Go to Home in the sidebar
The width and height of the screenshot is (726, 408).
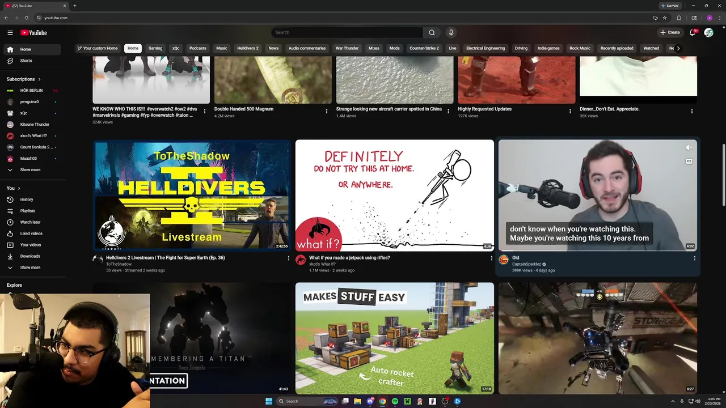pyautogui.click(x=32, y=49)
